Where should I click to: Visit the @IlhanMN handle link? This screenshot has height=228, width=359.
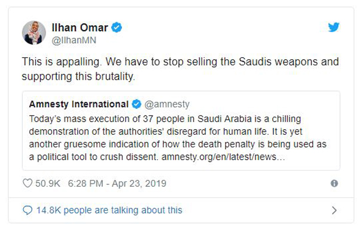coord(74,40)
